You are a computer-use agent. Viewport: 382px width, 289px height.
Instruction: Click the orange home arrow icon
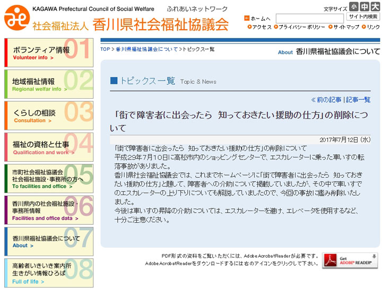247,18
